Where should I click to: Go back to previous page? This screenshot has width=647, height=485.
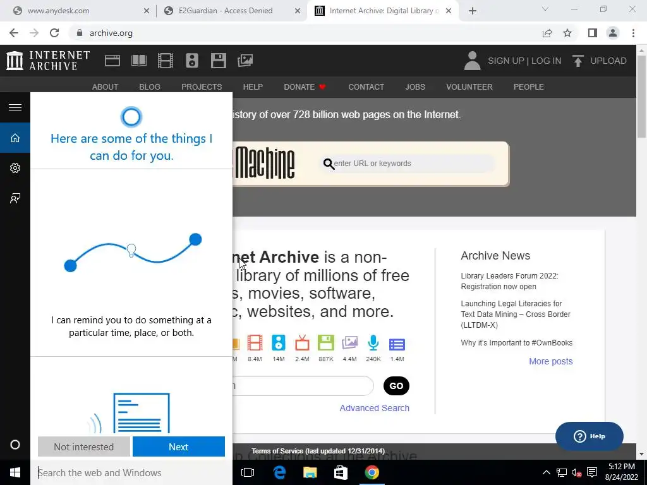pyautogui.click(x=14, y=33)
